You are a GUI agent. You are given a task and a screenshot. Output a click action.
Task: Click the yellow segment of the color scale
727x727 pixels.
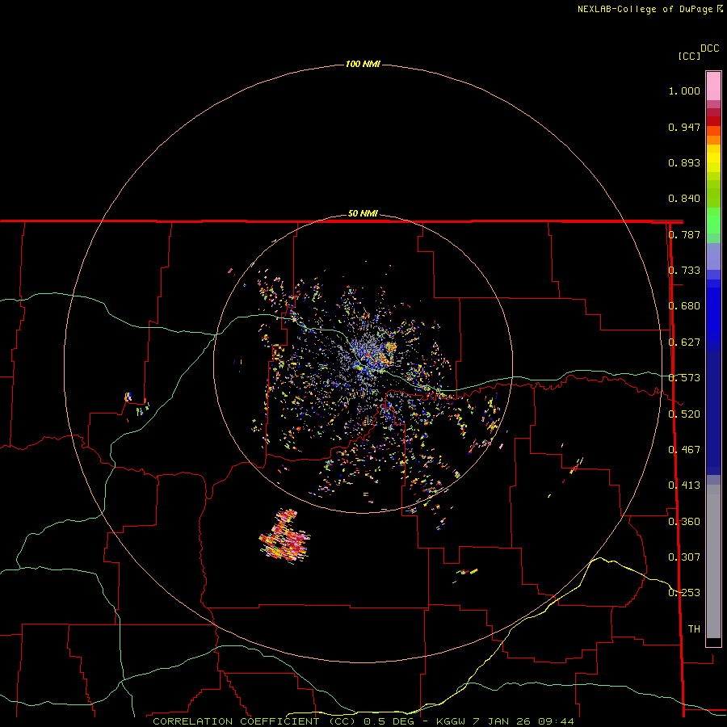(x=713, y=159)
